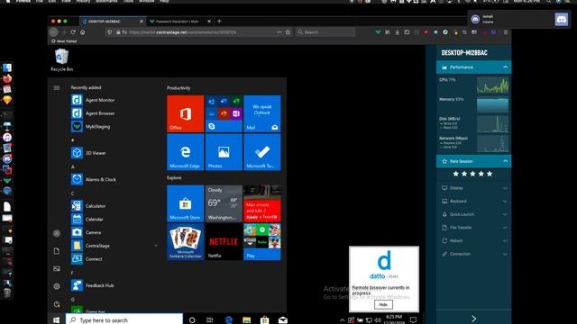
Task: Switch to the DESKTOP-MI28BAC browser tab
Action: pyautogui.click(x=113, y=22)
